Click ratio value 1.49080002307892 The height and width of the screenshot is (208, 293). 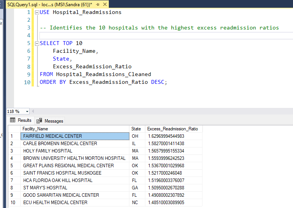(174, 195)
